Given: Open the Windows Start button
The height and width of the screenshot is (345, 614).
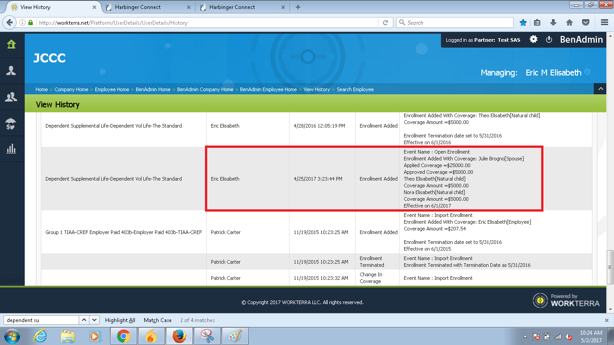Looking at the screenshot, I should coord(12,336).
